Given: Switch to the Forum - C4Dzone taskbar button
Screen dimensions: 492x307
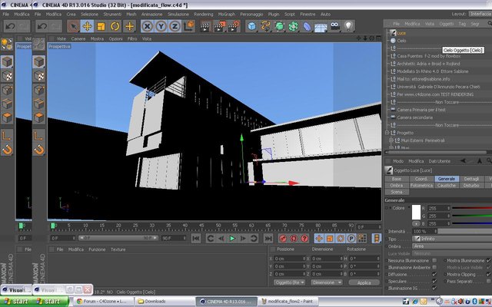Looking at the screenshot, I should click(x=102, y=302).
